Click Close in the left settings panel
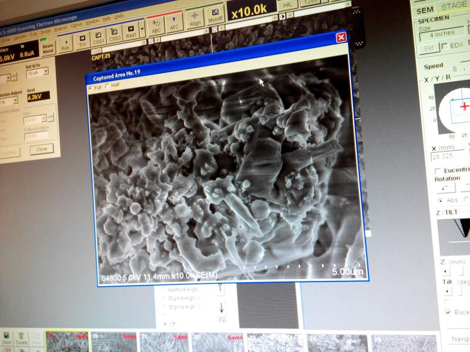Screen dimensions: 470x352 tap(42, 149)
